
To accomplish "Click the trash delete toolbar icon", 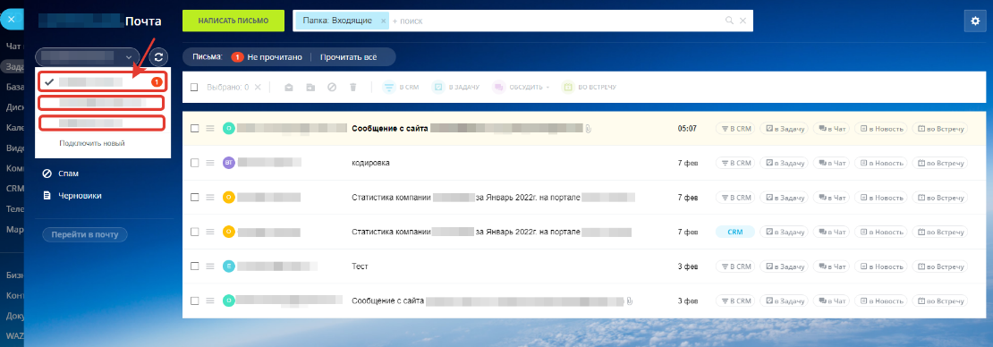I will (x=353, y=87).
